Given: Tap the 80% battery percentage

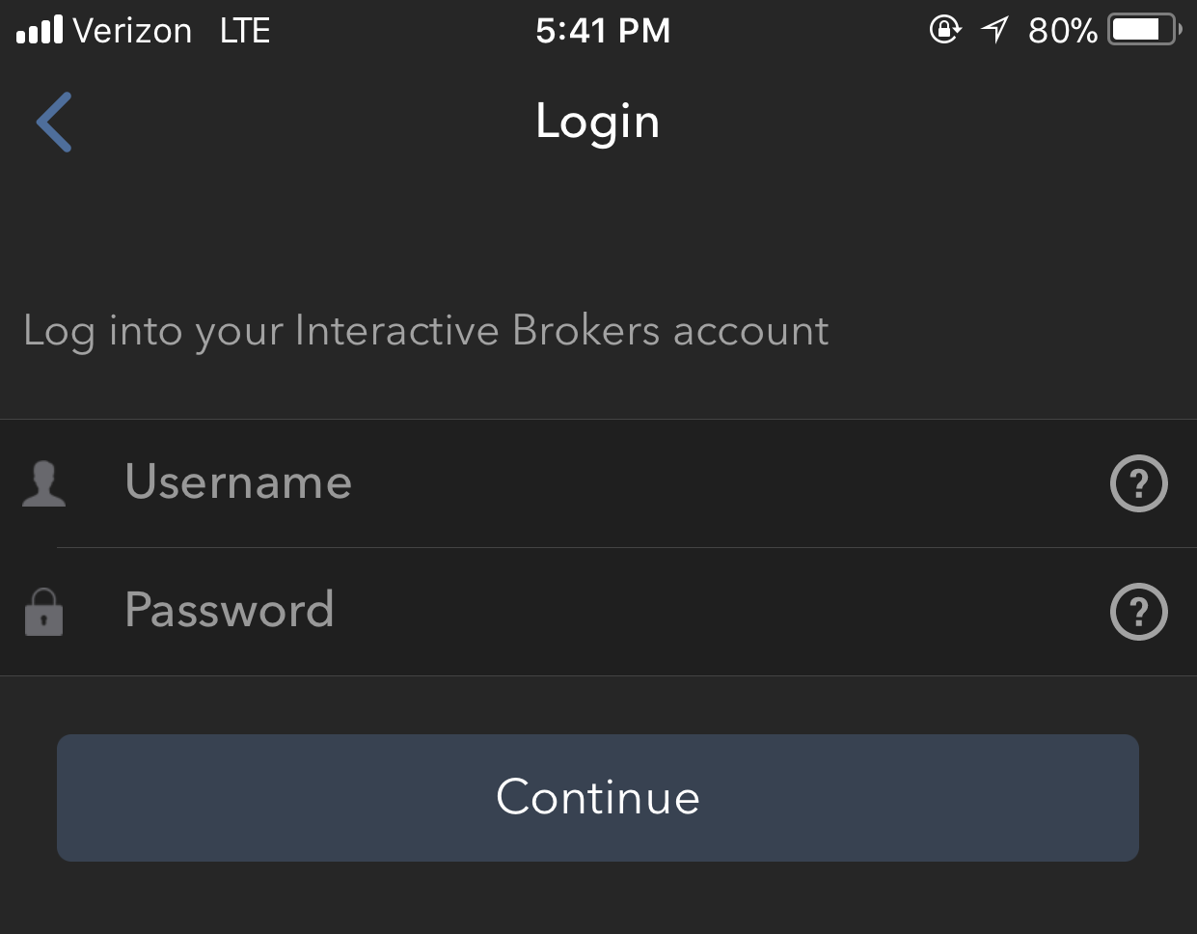Looking at the screenshot, I should (x=1063, y=31).
